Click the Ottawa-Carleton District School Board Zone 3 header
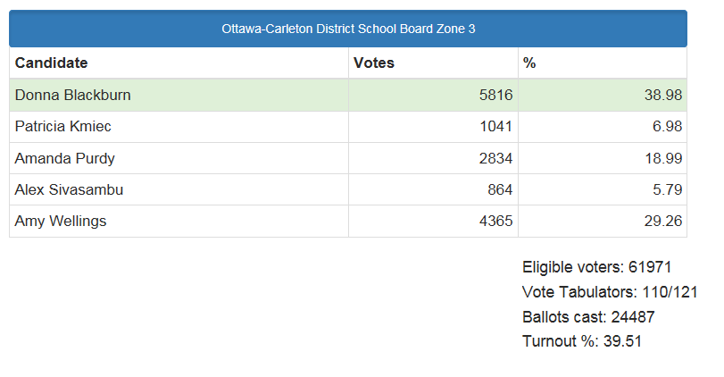This screenshot has width=724, height=377. coord(348,29)
